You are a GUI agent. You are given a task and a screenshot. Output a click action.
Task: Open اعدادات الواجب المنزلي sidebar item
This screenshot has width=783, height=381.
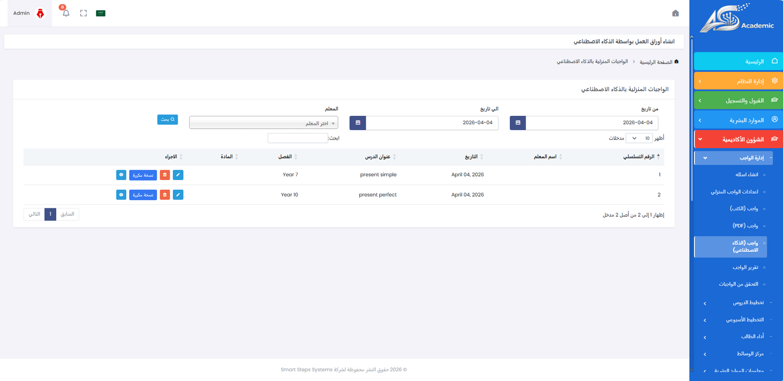coord(734,192)
